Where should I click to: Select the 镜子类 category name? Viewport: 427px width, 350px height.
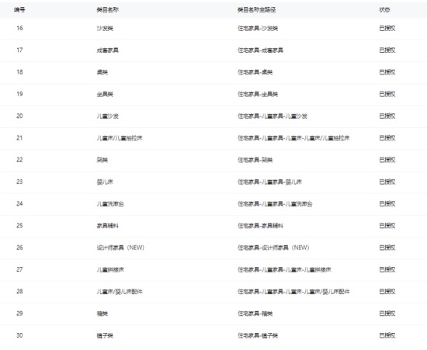point(105,335)
